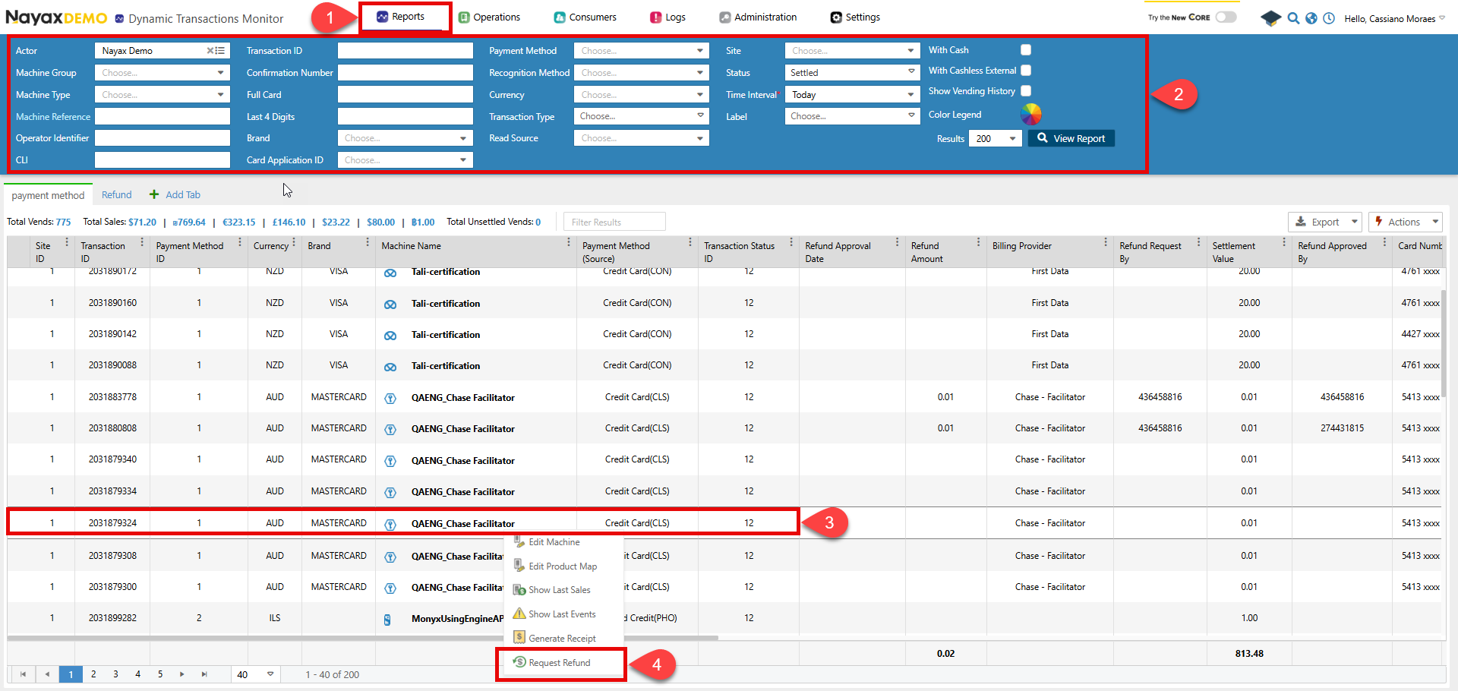This screenshot has height=691, width=1458.
Task: Expand the Machine Group dropdown
Action: pyautogui.click(x=163, y=73)
